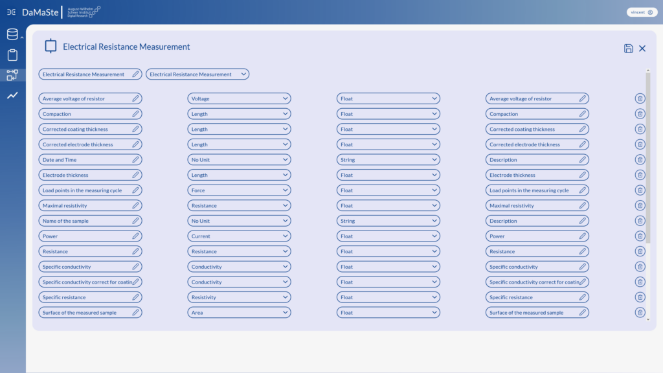Screen dimensions: 663x373
Task: Open the template mapping sidebar icon
Action: coord(12,75)
